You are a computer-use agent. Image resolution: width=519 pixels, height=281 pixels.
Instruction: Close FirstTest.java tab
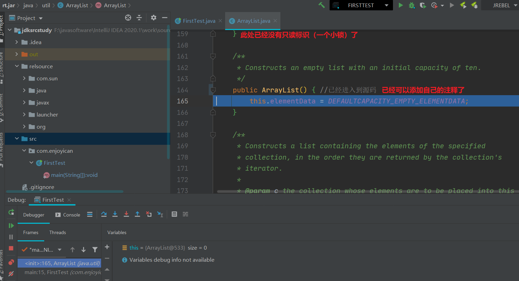coord(221,21)
